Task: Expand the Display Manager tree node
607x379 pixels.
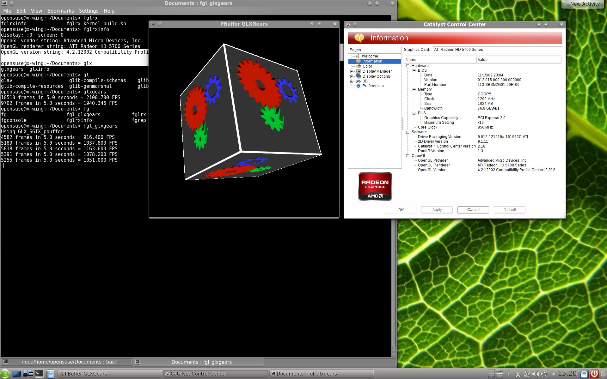Action: coord(352,71)
